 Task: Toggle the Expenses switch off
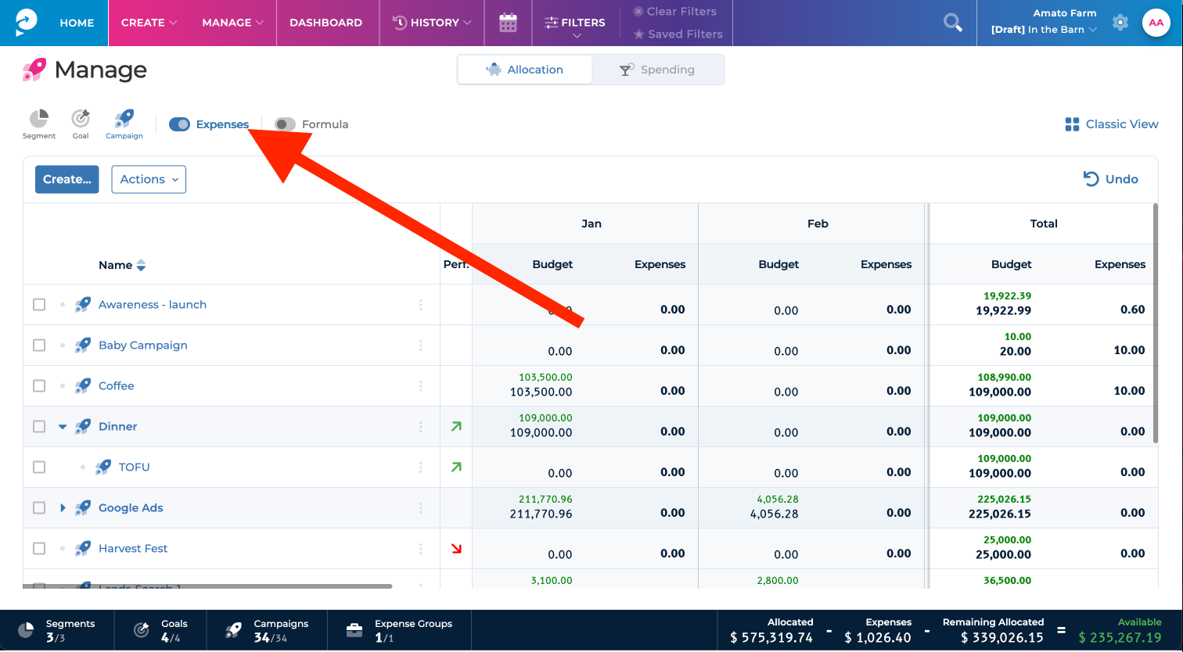click(179, 124)
